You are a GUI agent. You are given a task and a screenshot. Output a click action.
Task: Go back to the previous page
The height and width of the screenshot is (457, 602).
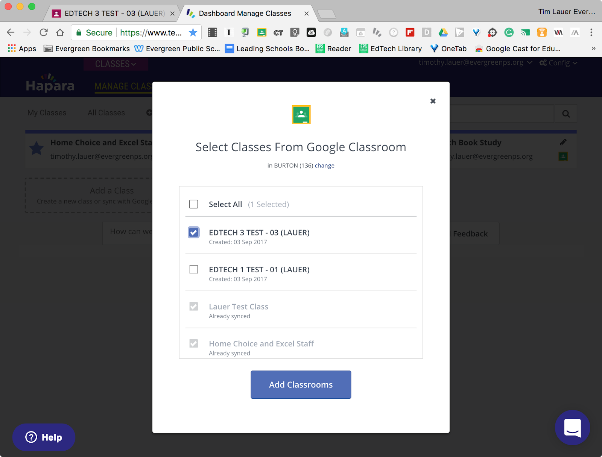[11, 32]
